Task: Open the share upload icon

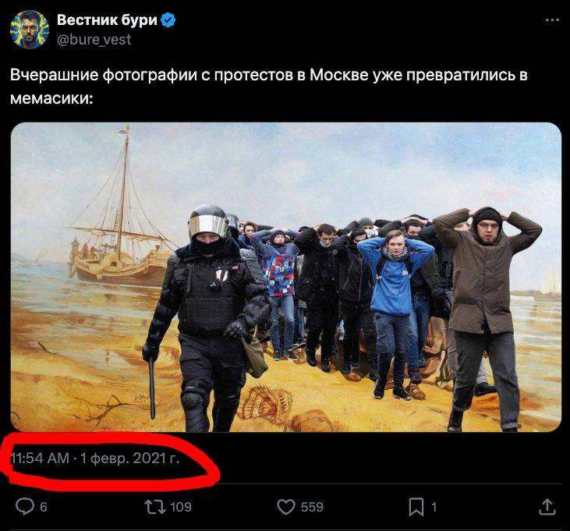Action: point(547,507)
